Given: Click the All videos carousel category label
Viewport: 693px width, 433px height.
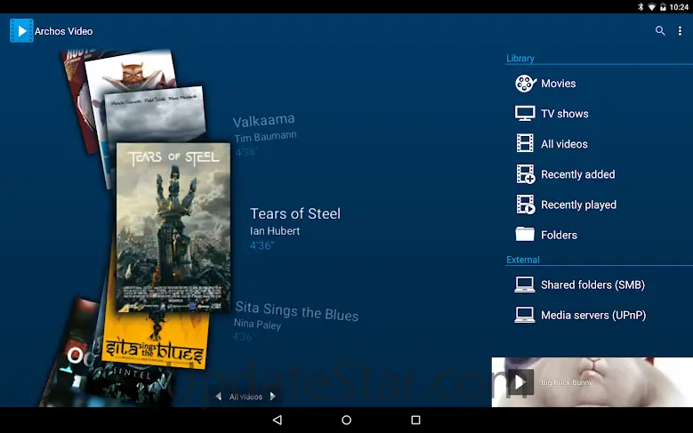Looking at the screenshot, I should coord(246,397).
